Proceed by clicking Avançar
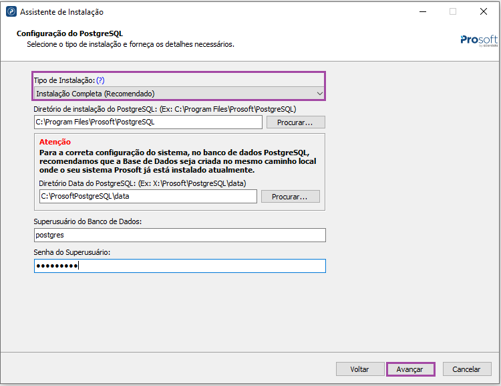 [410, 369]
